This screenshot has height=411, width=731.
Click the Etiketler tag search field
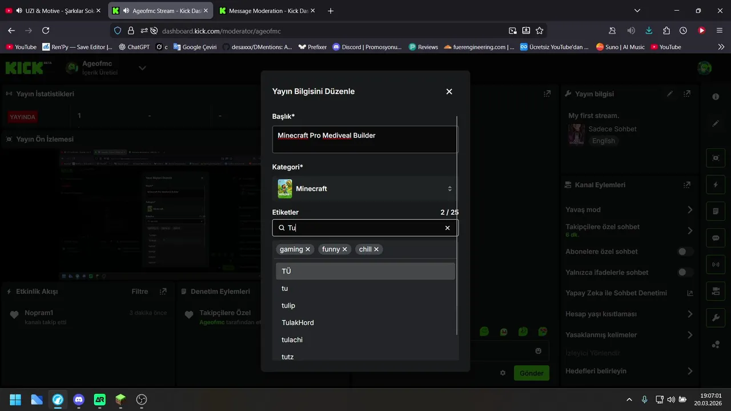coord(365,228)
